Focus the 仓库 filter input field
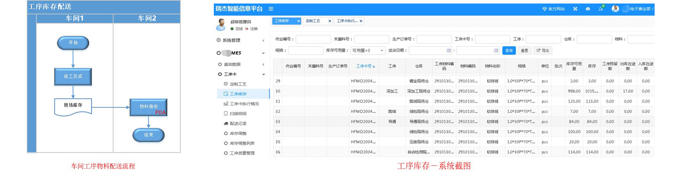Image resolution: width=681 pixels, height=172 pixels. pyautogui.click(x=594, y=39)
